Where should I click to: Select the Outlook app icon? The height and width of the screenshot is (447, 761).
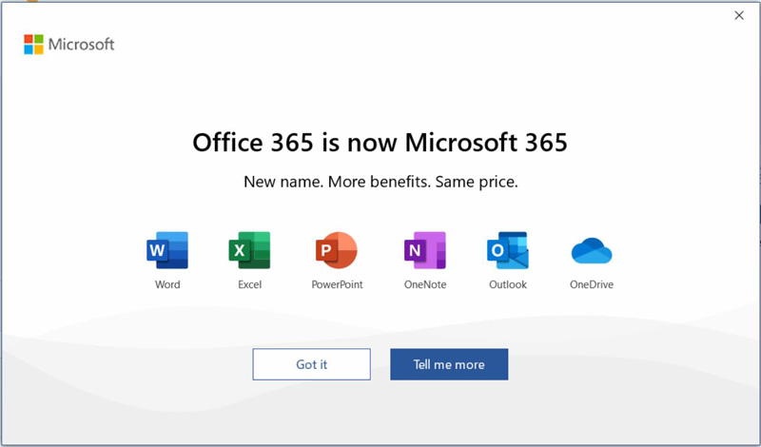(508, 250)
